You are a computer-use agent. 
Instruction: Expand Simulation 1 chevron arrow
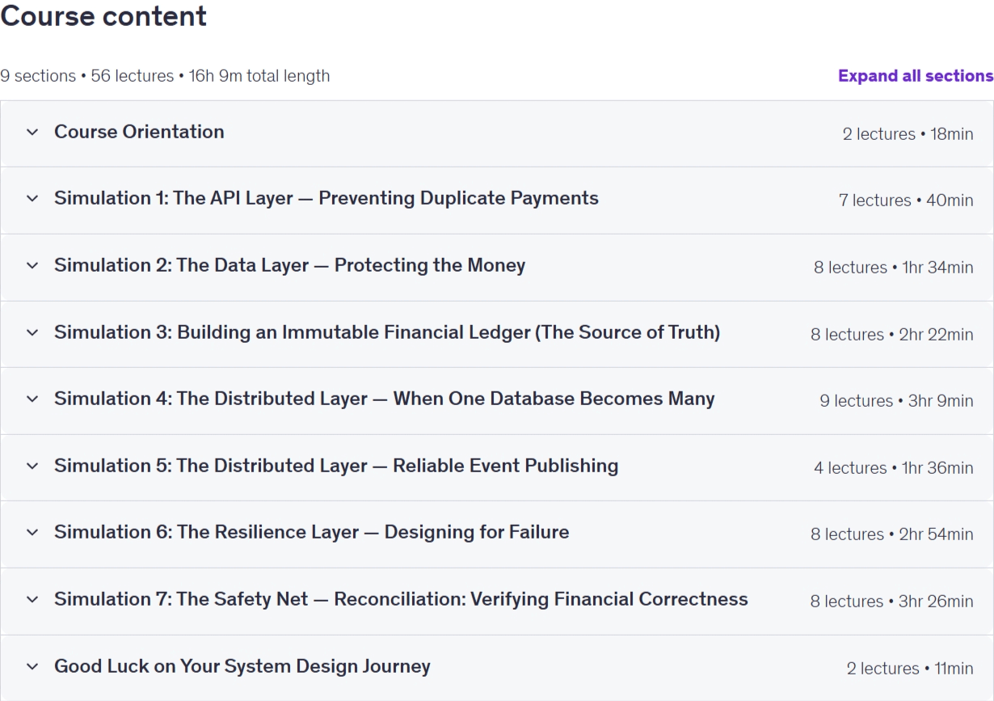point(32,199)
